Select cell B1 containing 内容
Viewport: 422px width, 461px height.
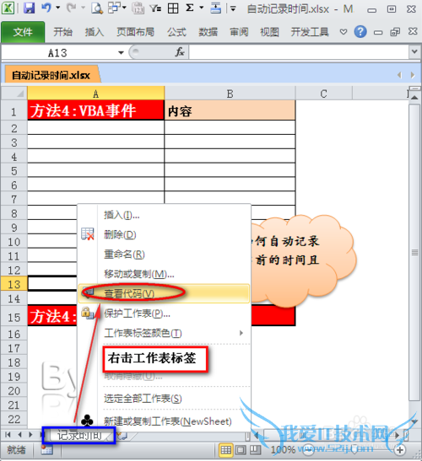click(230, 110)
